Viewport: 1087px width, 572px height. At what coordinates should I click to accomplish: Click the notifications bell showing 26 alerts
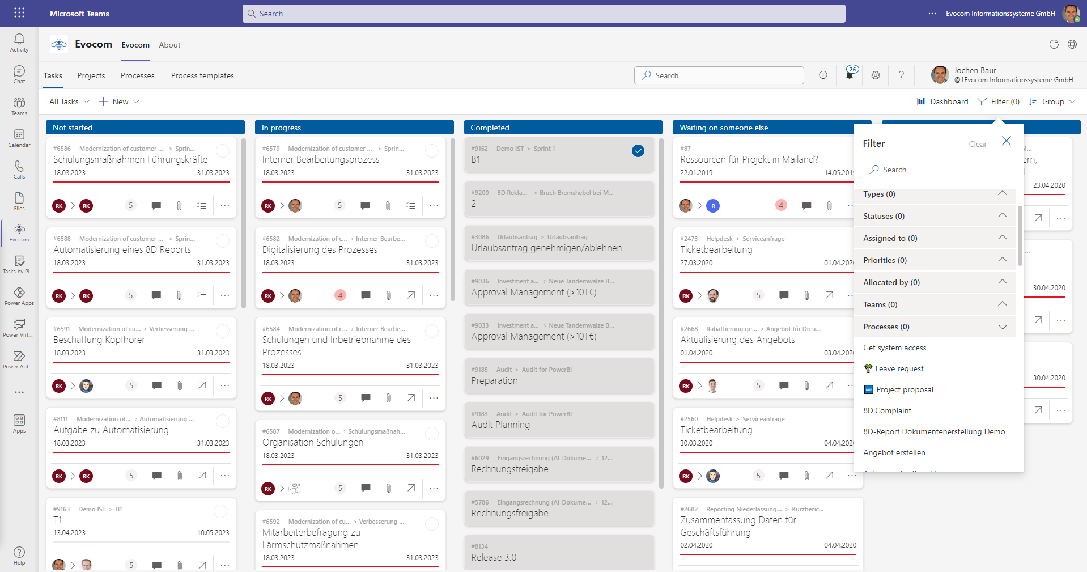pyautogui.click(x=850, y=75)
